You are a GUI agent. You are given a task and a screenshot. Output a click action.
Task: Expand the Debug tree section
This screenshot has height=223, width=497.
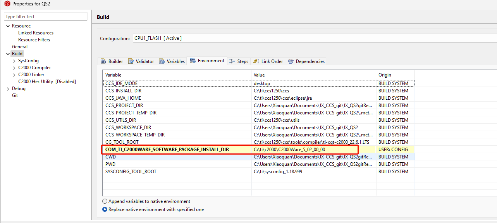coord(8,88)
